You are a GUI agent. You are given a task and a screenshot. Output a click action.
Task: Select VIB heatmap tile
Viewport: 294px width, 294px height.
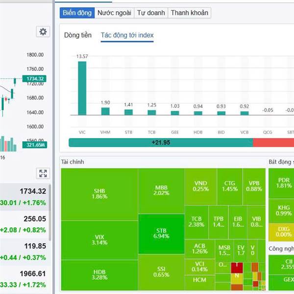pos(256,222)
